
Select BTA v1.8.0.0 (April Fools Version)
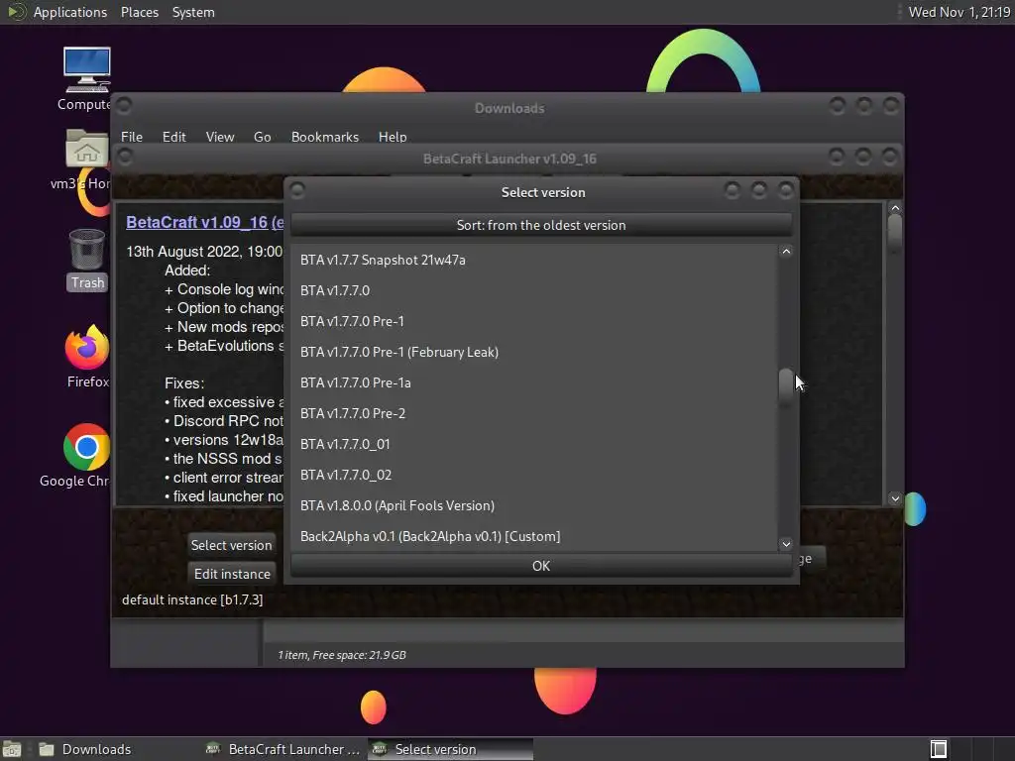pyautogui.click(x=533, y=505)
